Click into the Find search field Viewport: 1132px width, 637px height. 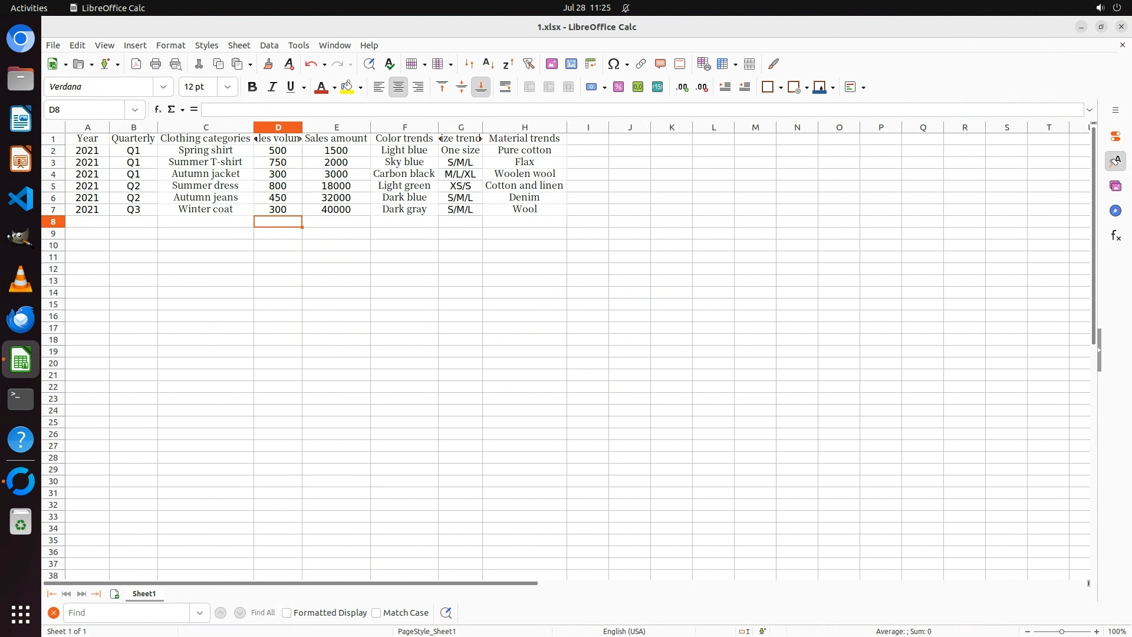[x=127, y=613]
